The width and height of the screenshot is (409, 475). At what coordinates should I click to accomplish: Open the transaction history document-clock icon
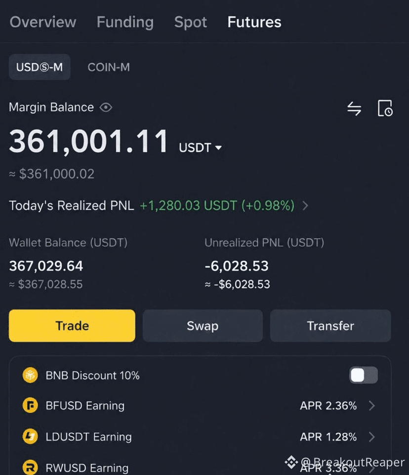385,108
